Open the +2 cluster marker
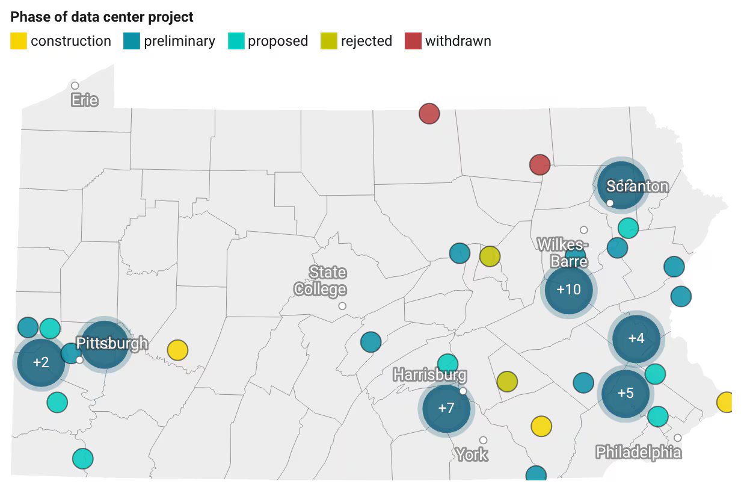The height and width of the screenshot is (493, 744). [40, 362]
